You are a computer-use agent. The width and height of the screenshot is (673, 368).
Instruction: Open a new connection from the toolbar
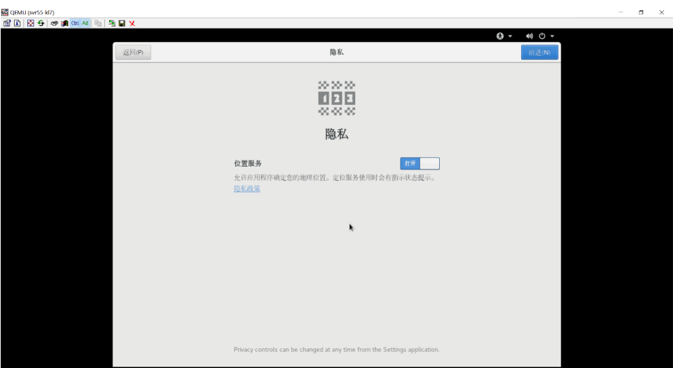tap(112, 23)
